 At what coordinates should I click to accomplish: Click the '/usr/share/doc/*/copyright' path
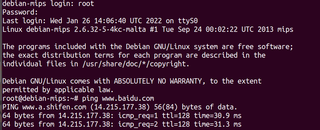coord(134,64)
